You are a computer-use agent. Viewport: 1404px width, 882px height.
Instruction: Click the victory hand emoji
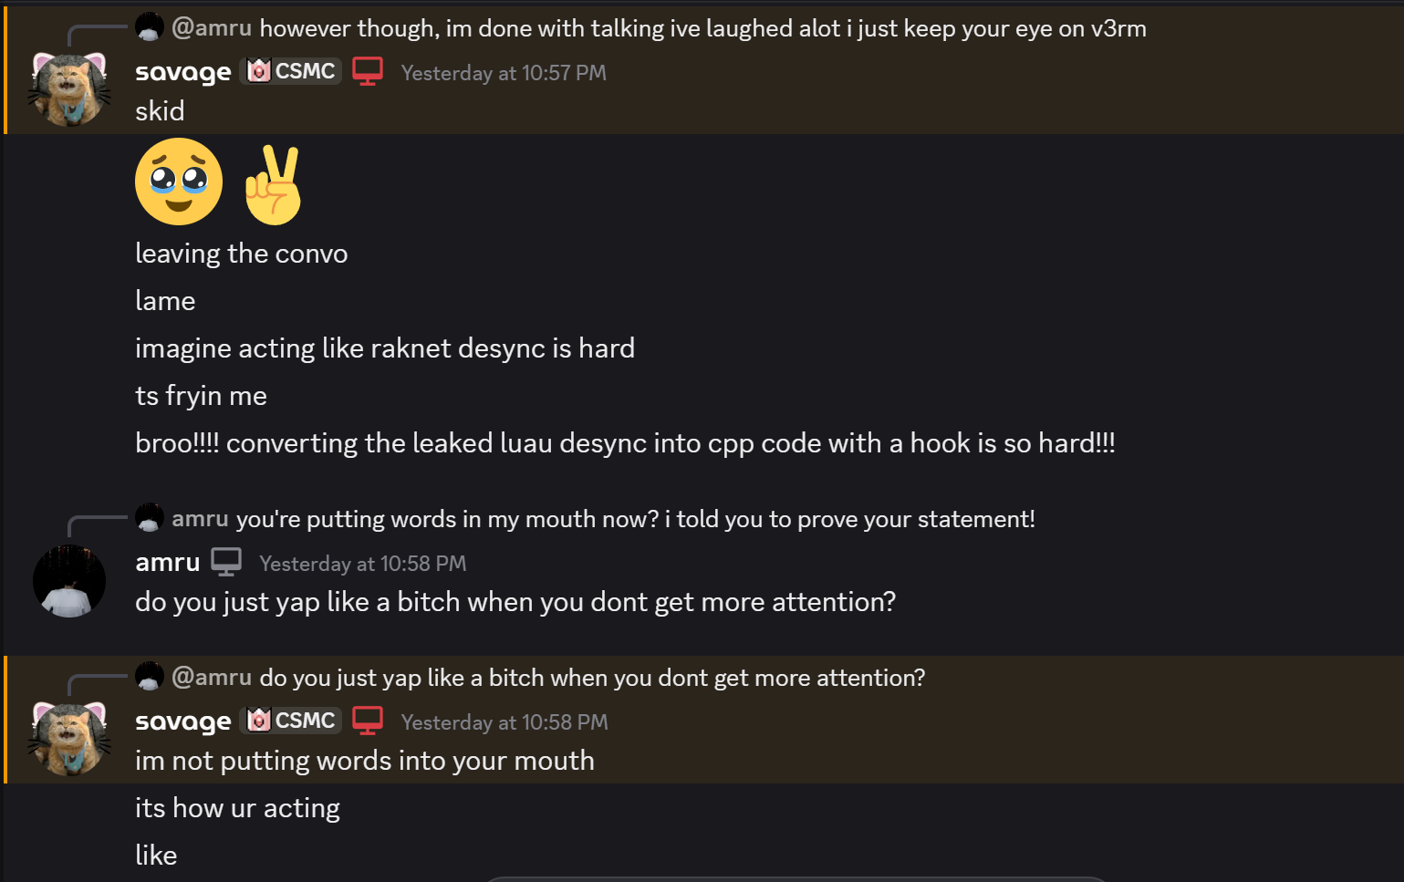pos(273,185)
